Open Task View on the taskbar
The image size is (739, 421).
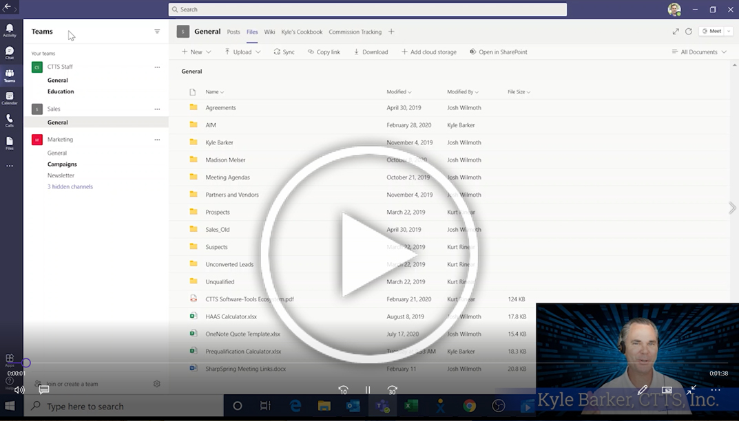265,406
